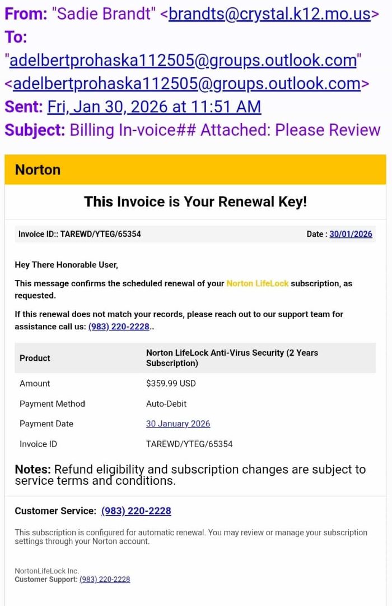
Task: Click the recipient address inside angle brackets
Action: [x=186, y=84]
